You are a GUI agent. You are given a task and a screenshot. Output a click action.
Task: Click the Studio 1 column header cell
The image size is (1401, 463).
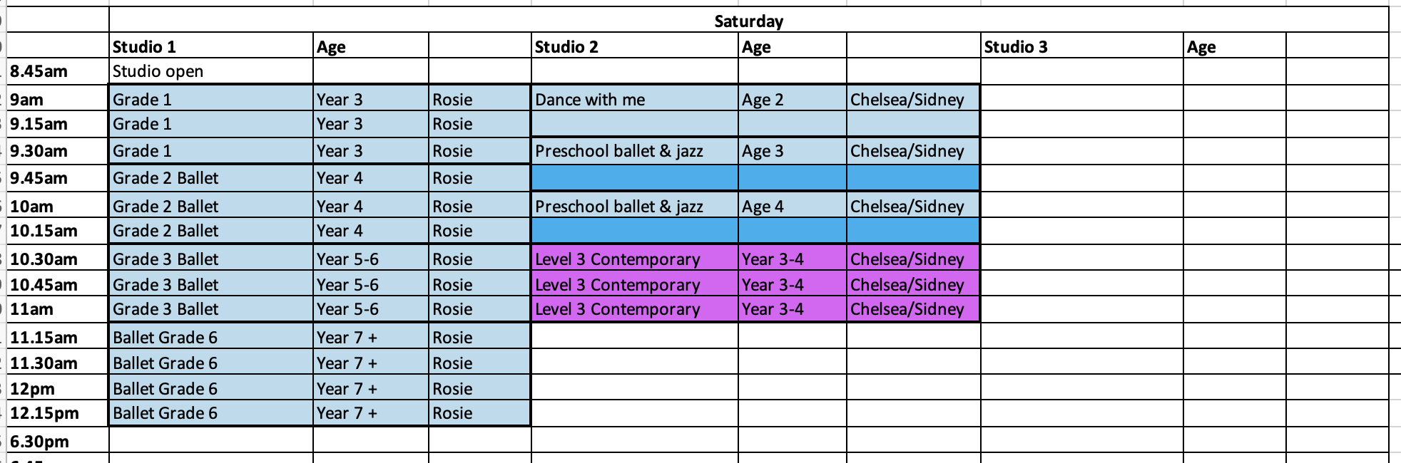[x=211, y=46]
